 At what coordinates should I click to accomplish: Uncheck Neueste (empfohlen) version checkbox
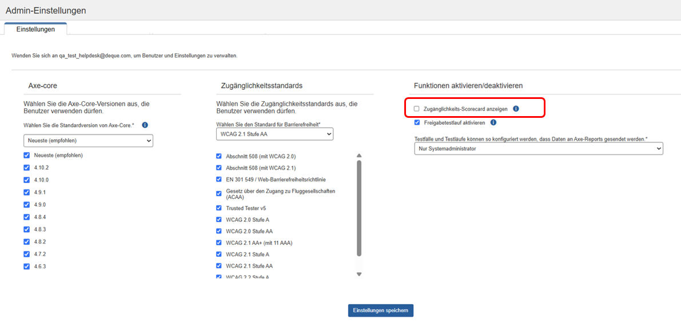click(27, 156)
